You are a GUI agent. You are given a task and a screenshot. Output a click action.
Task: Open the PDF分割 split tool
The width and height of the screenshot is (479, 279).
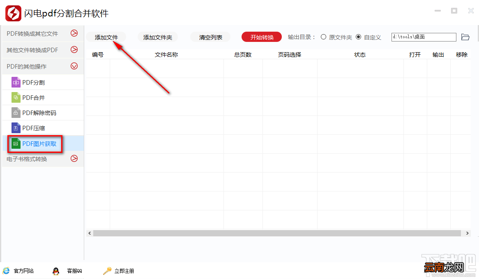point(43,83)
